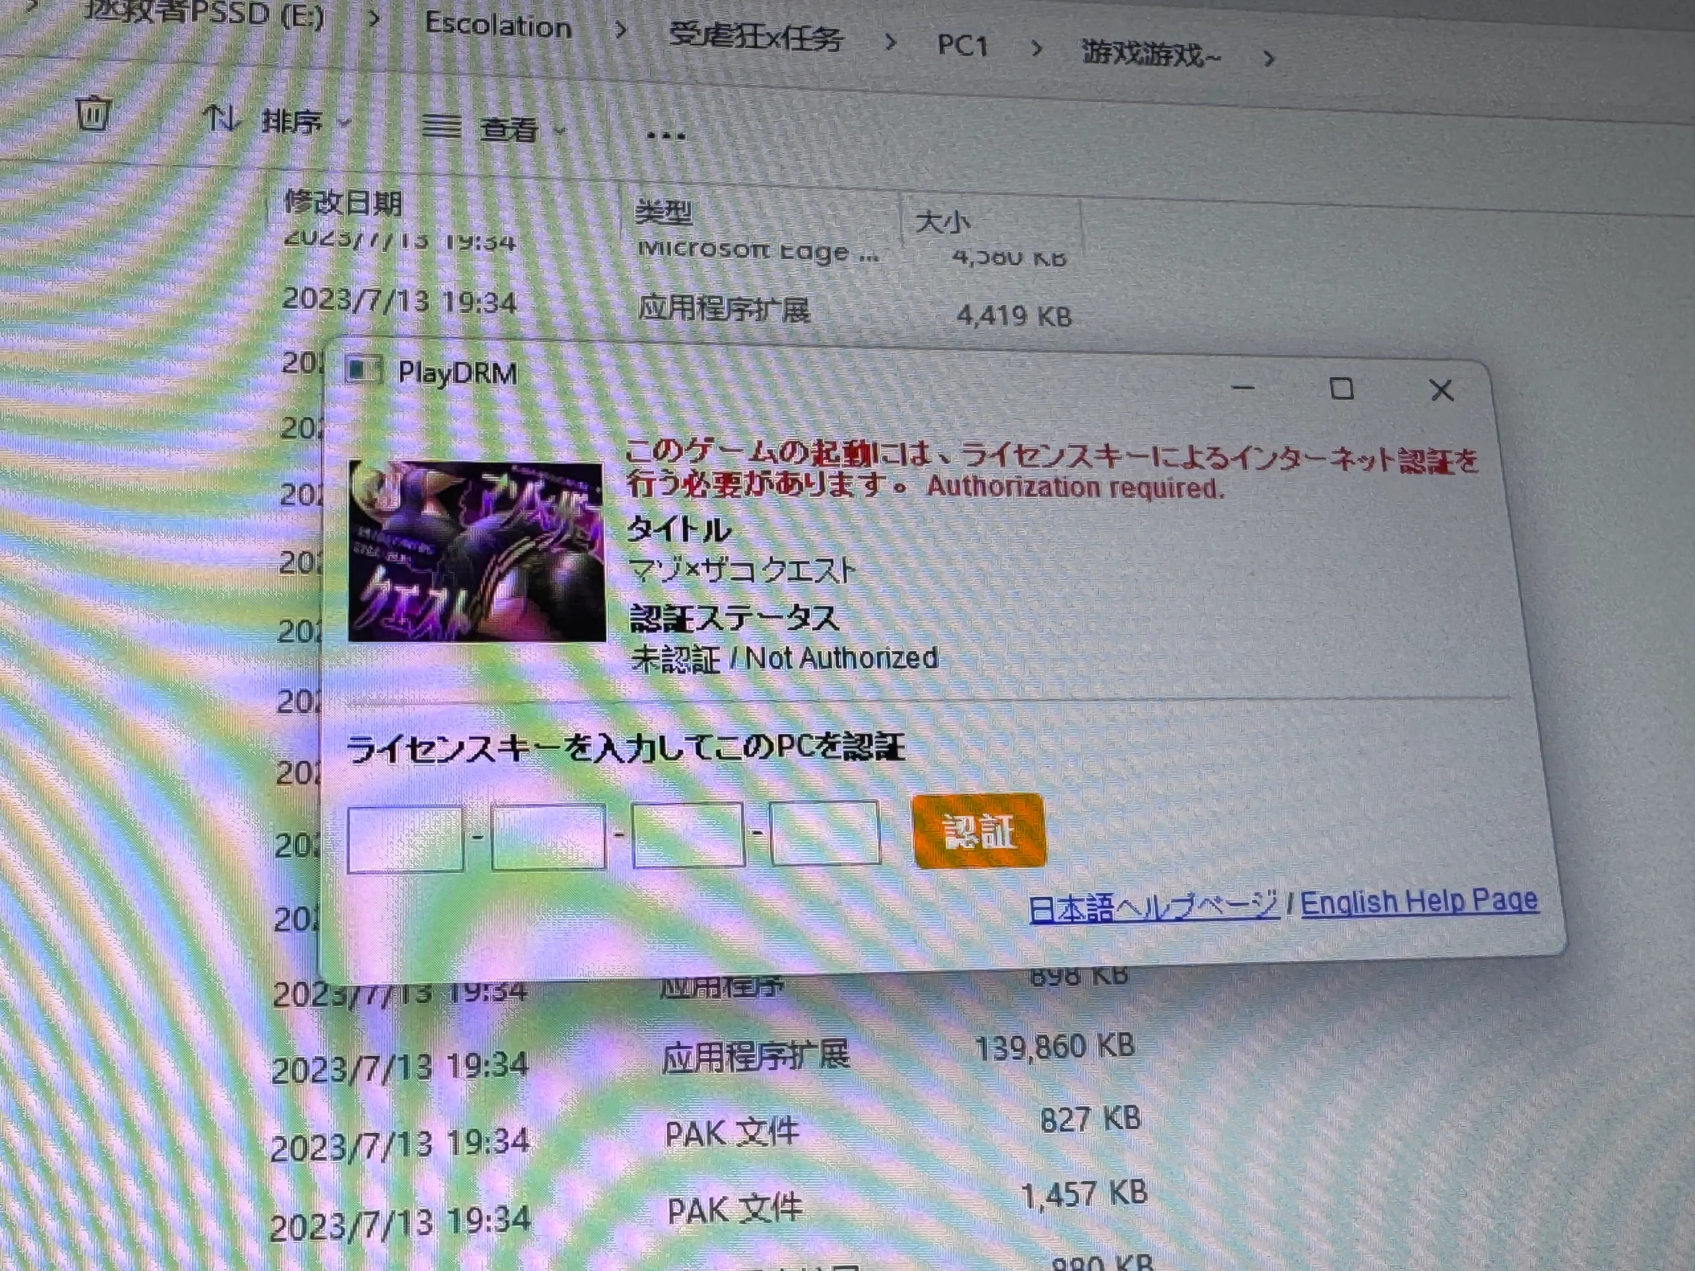Click the PC1 breadcrumb folder
The width and height of the screenshot is (1695, 1271).
coord(962,45)
